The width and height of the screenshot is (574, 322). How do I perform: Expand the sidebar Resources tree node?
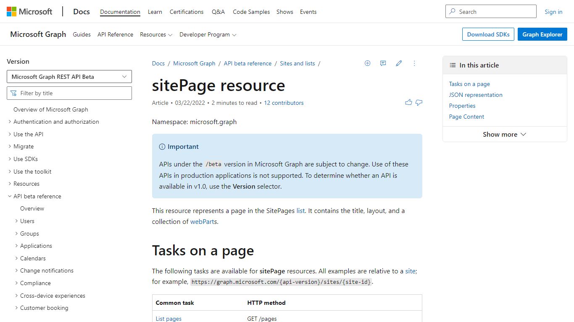click(10, 184)
